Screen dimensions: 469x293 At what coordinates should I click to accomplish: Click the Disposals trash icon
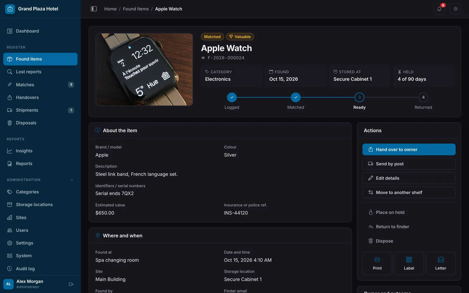point(10,123)
